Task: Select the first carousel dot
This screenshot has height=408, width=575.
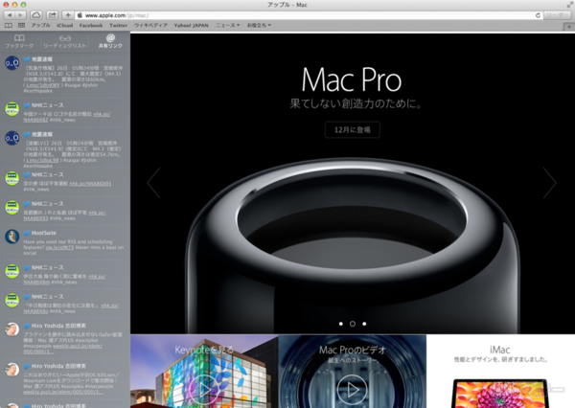Action: click(341, 324)
